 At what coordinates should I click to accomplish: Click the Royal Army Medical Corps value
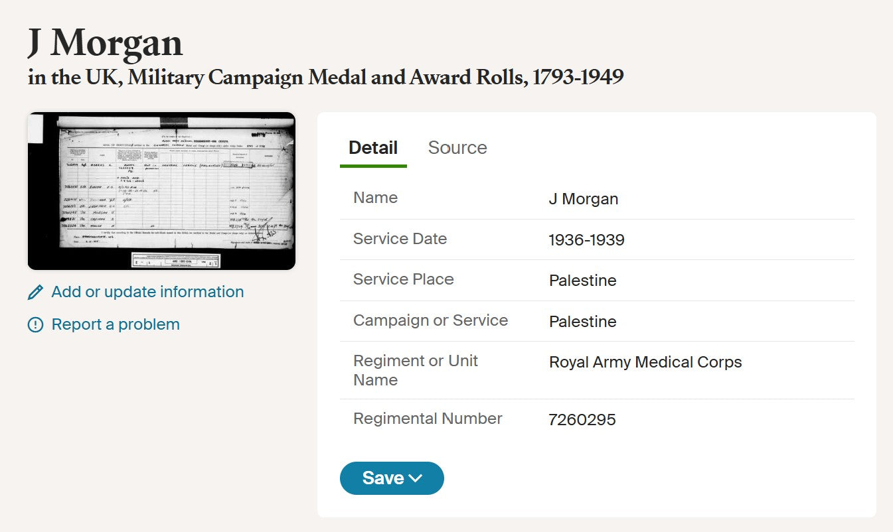click(645, 362)
